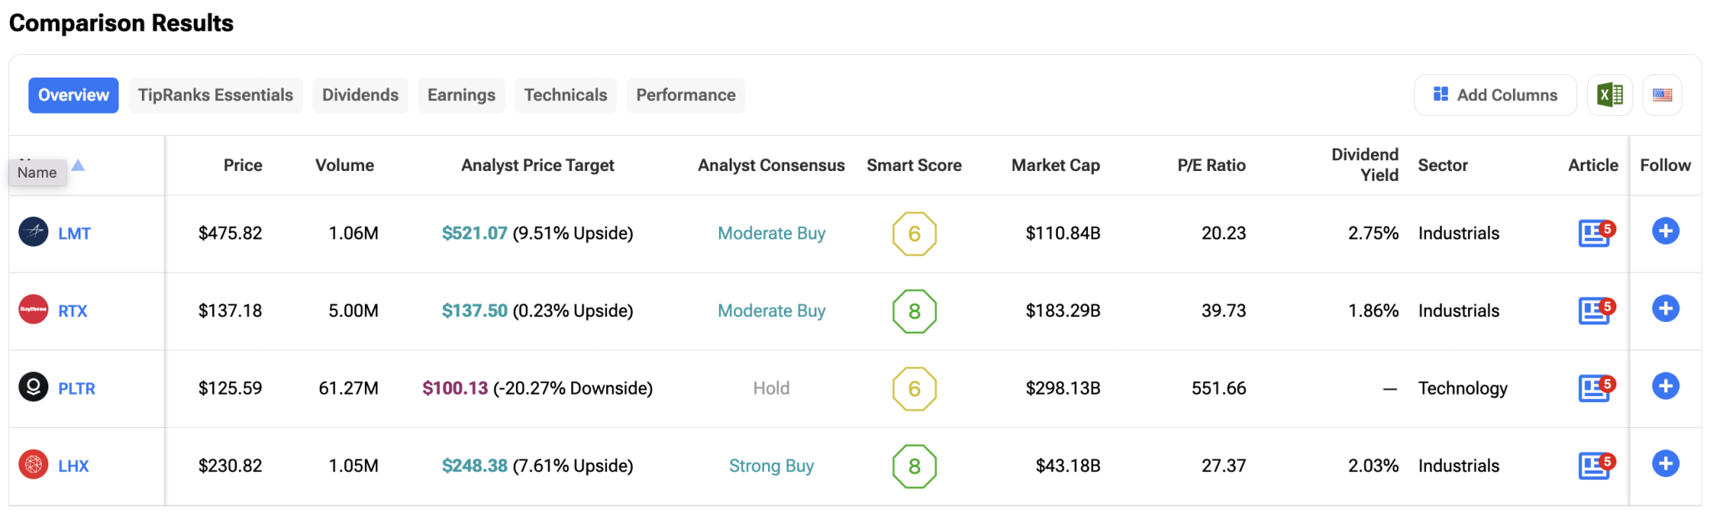This screenshot has width=1710, height=513.
Task: Open the Excel export icon
Action: click(x=1610, y=95)
